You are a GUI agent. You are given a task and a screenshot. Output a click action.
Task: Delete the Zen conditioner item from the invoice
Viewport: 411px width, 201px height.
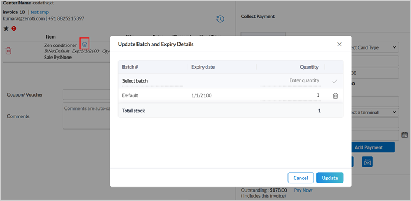point(8,51)
